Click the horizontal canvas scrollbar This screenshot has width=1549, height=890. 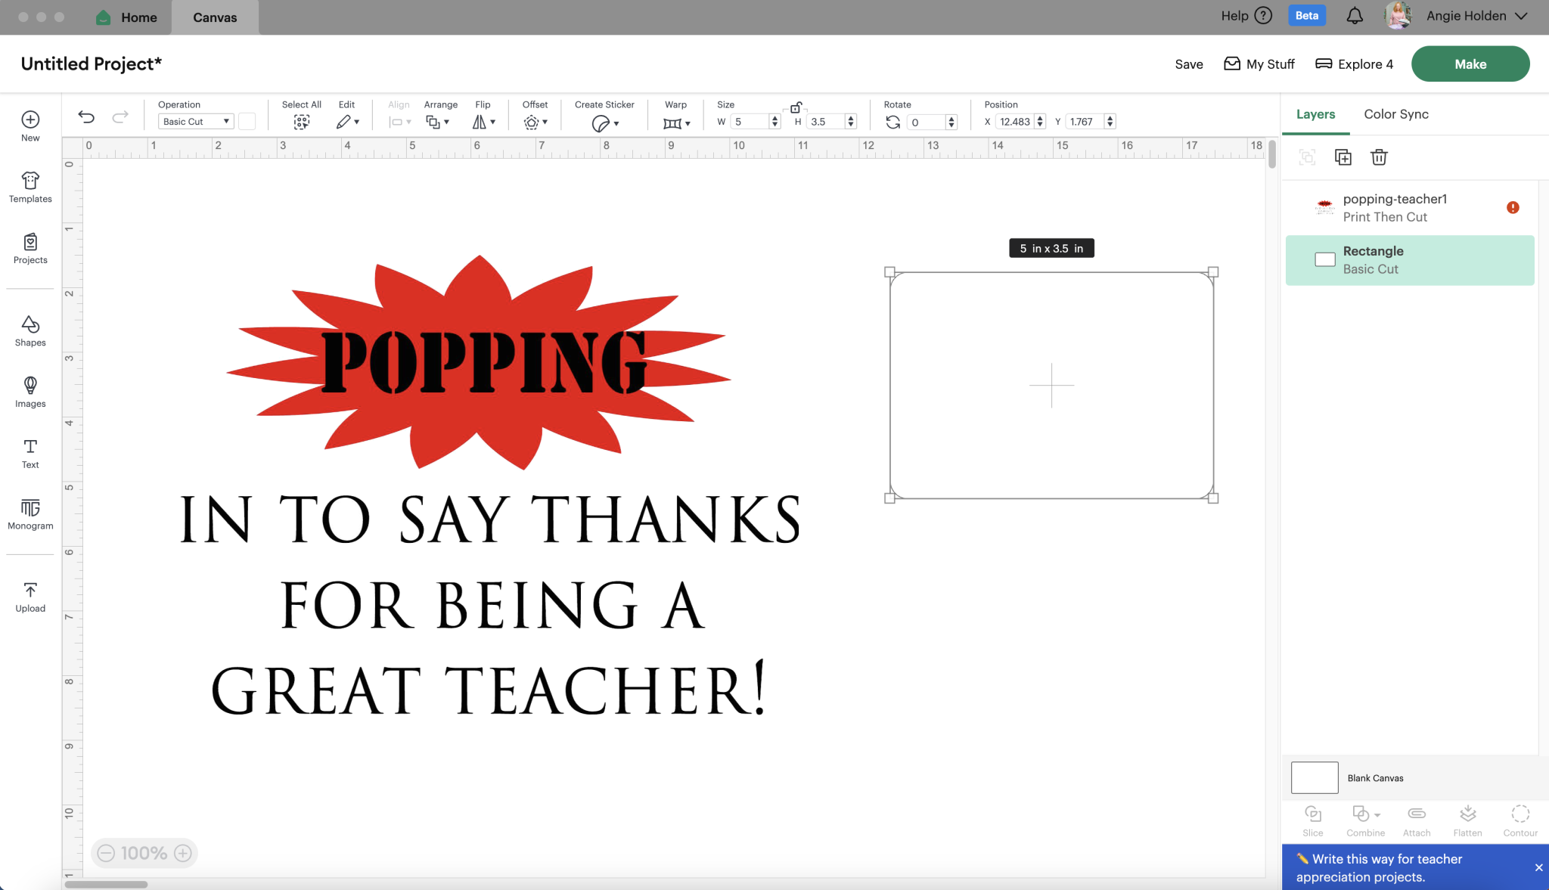click(x=106, y=884)
